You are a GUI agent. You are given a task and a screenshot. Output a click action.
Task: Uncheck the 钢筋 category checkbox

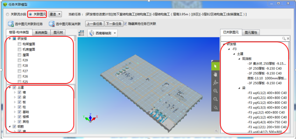coord(14,126)
